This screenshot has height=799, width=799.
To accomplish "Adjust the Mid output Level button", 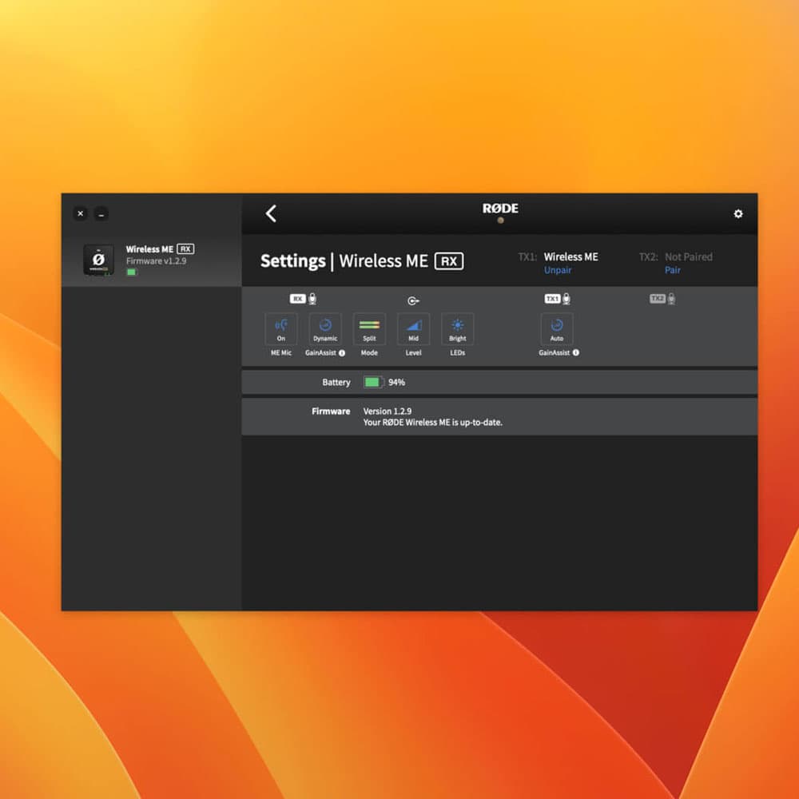I will pyautogui.click(x=413, y=328).
